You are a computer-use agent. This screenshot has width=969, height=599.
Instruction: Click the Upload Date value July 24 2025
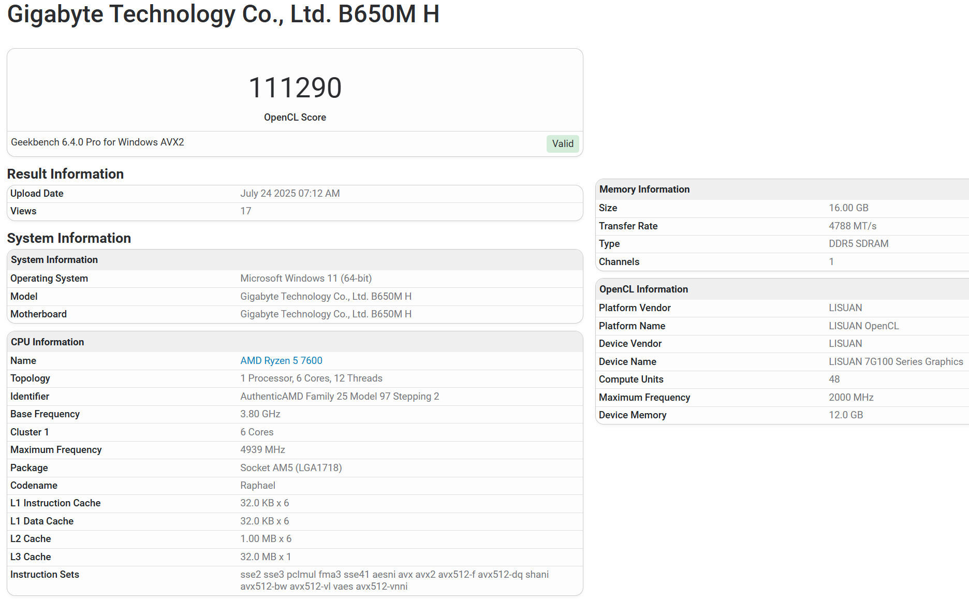[x=290, y=193]
